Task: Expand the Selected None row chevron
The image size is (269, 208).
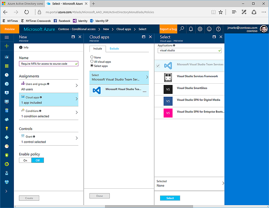Action: click(x=223, y=183)
